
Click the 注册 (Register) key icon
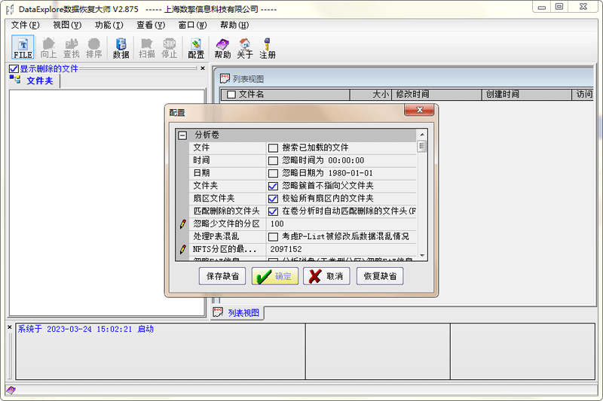[268, 47]
